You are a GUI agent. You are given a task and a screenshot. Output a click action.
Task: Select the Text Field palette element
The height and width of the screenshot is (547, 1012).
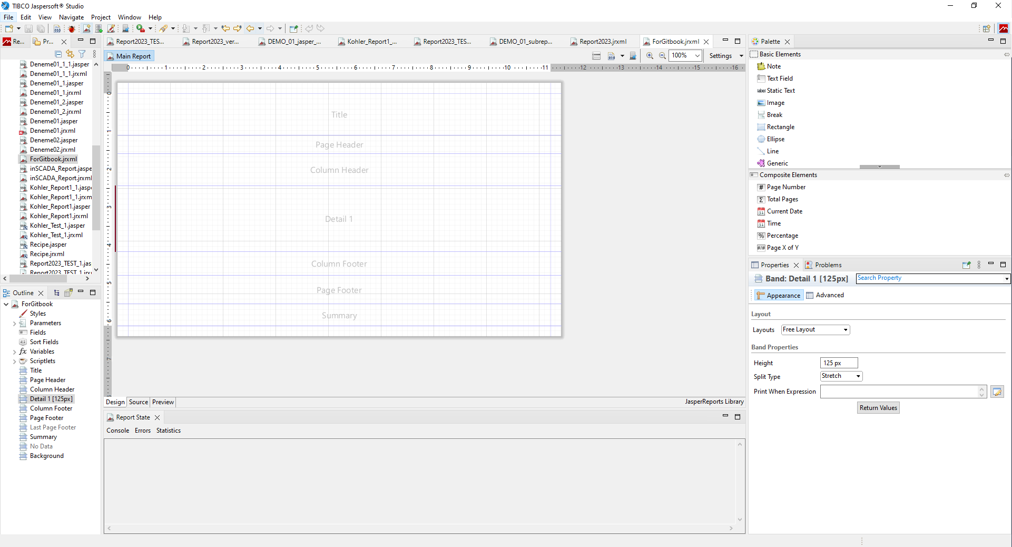pyautogui.click(x=775, y=79)
